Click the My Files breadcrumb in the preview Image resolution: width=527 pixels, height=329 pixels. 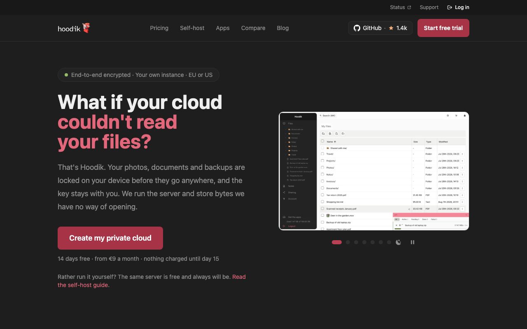click(326, 126)
